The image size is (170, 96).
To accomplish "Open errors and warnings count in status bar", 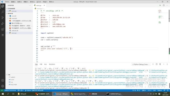I will click(x=20, y=90).
